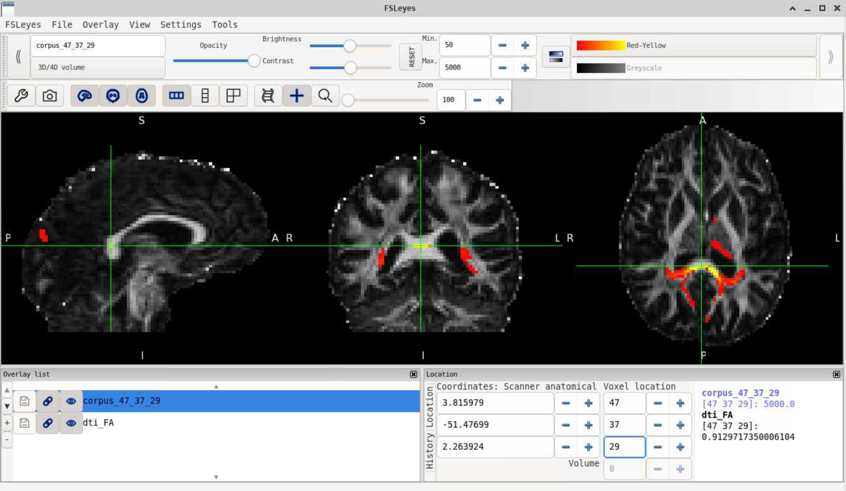Select grid layout icon

[x=233, y=96]
